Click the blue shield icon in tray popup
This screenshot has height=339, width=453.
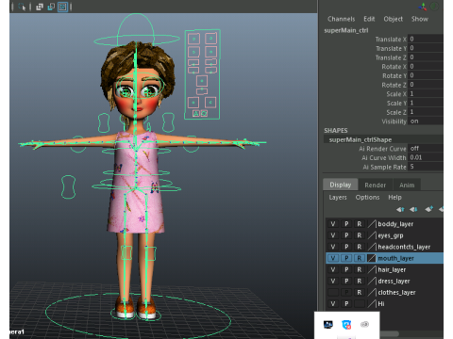pos(346,324)
